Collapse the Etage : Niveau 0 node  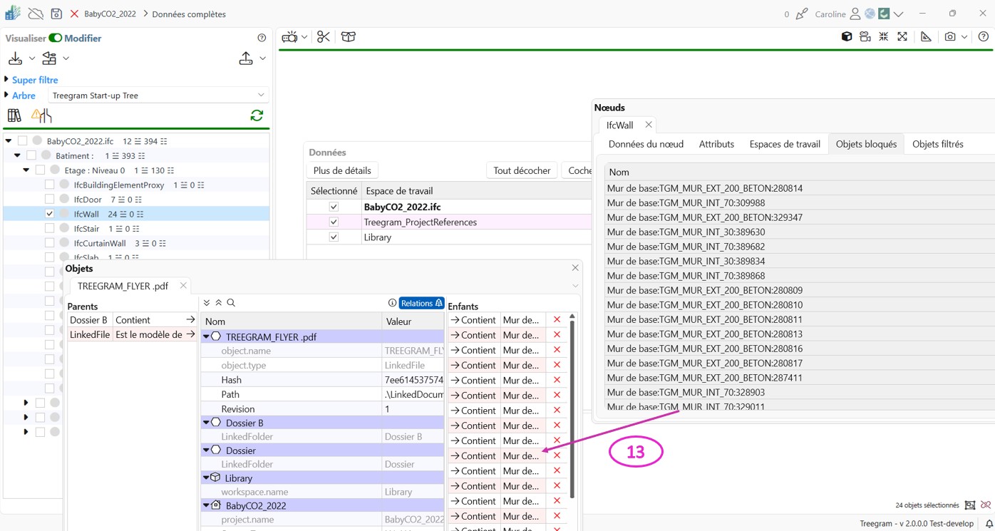[26, 170]
